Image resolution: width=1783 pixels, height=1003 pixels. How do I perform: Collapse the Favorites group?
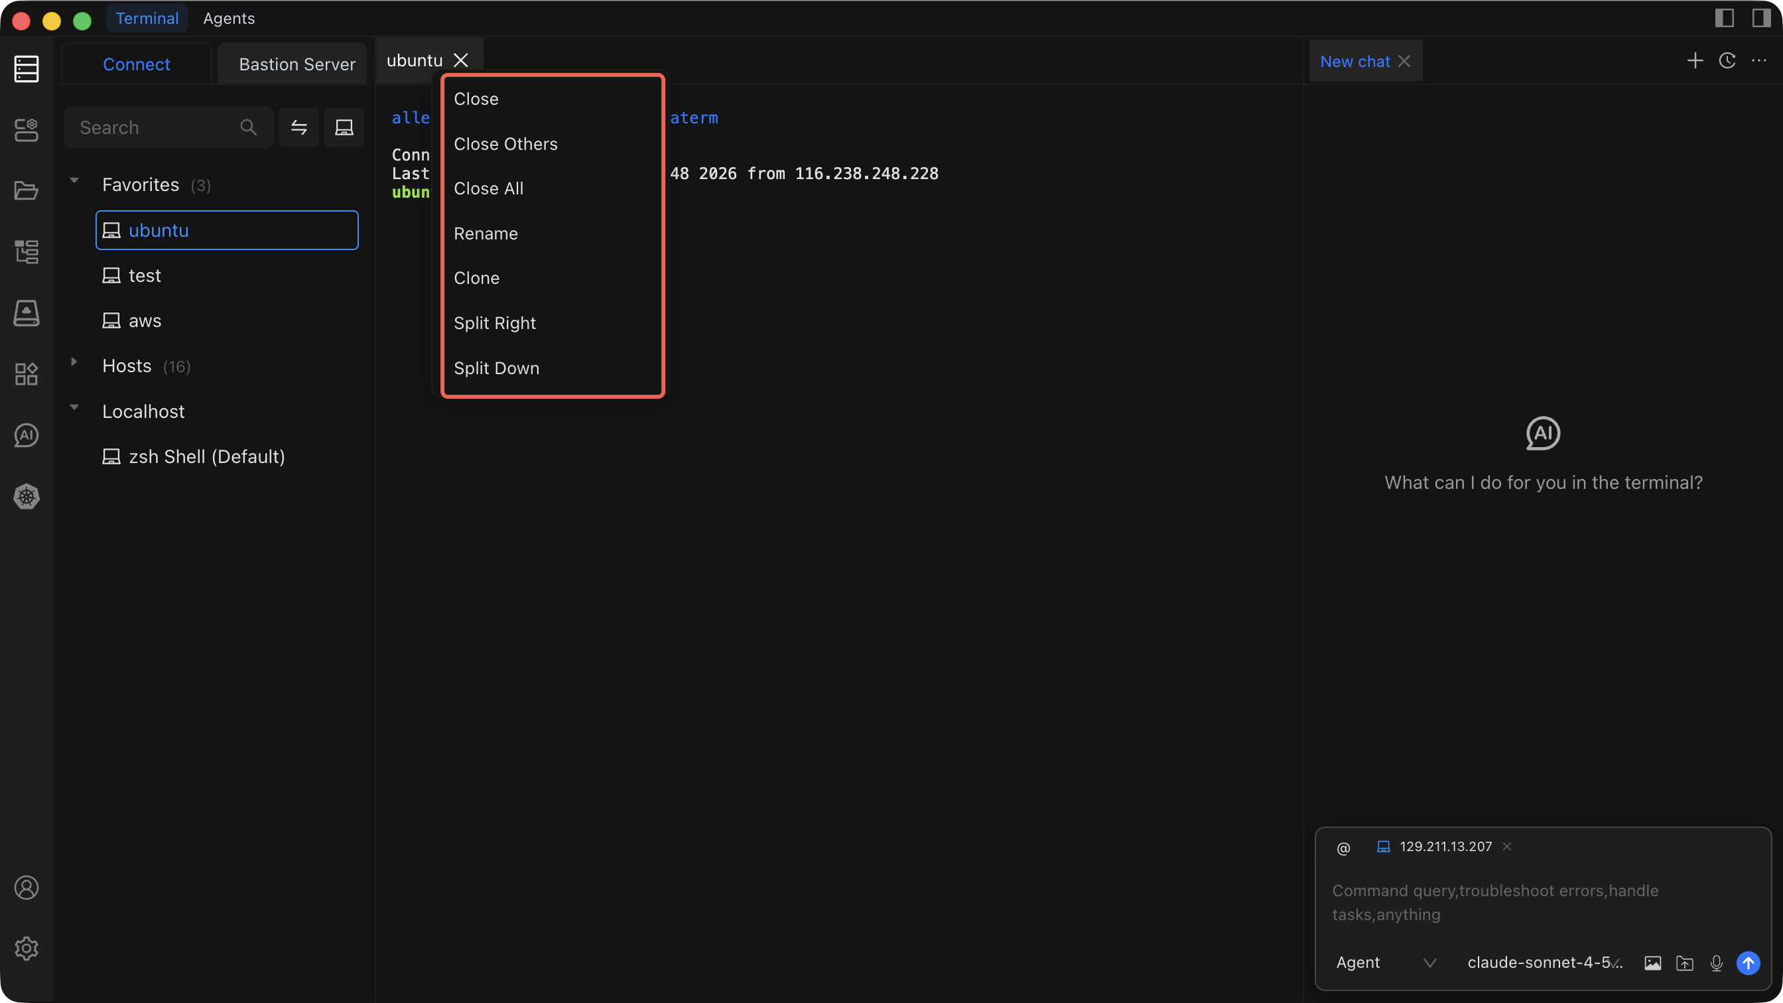(x=74, y=181)
